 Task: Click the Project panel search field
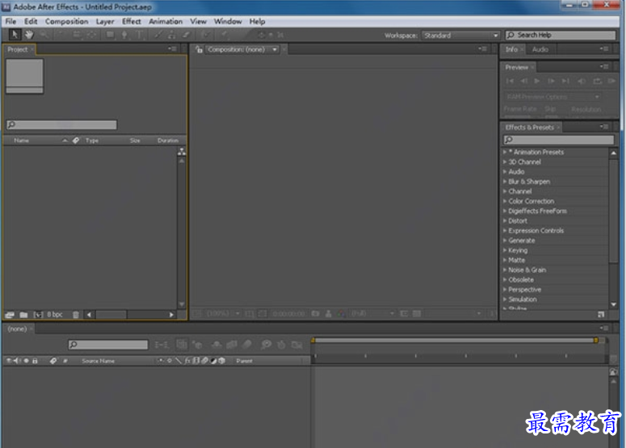tap(61, 124)
